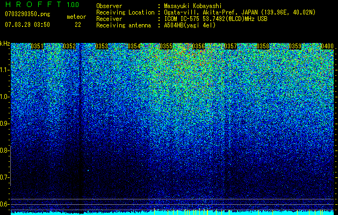Click the date stamp 07.03.29 03:50
The width and height of the screenshot is (338, 215).
pos(27,25)
